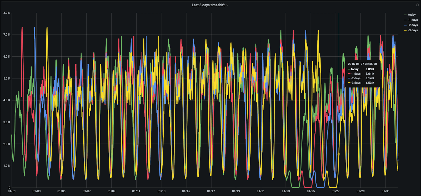Click the tooltip timestamp 2016-01-27 05:45:00

[x=362, y=64]
